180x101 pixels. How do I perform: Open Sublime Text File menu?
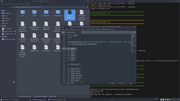coord(63,29)
